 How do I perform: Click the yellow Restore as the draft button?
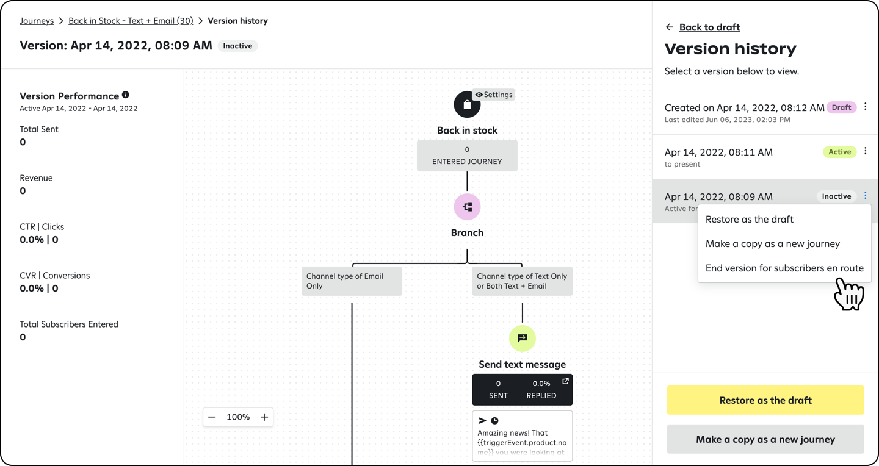tap(765, 400)
